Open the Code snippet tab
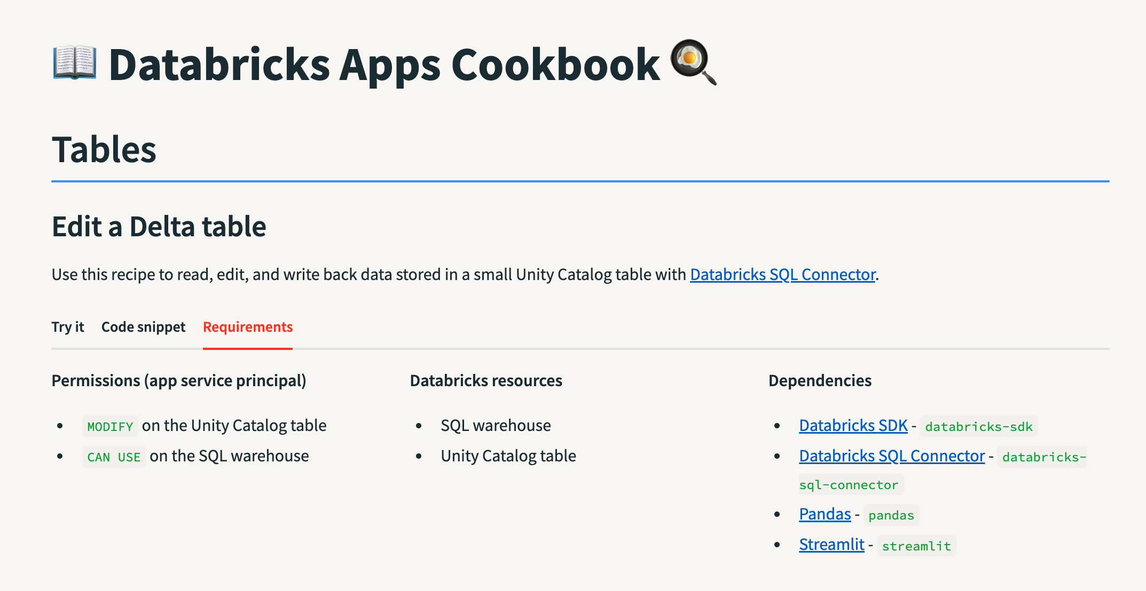 click(x=143, y=327)
